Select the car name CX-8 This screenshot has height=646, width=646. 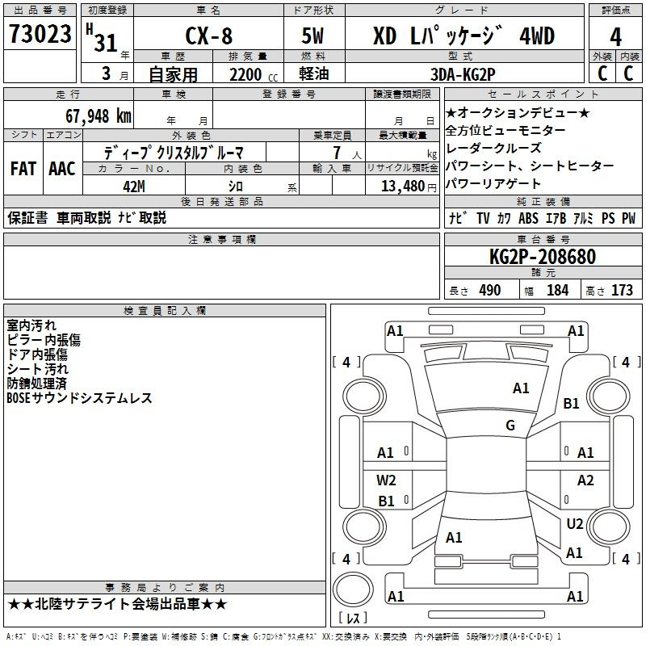pos(207,37)
